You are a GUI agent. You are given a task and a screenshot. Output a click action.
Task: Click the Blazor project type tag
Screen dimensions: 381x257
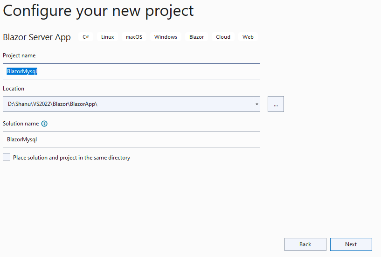pyautogui.click(x=197, y=37)
